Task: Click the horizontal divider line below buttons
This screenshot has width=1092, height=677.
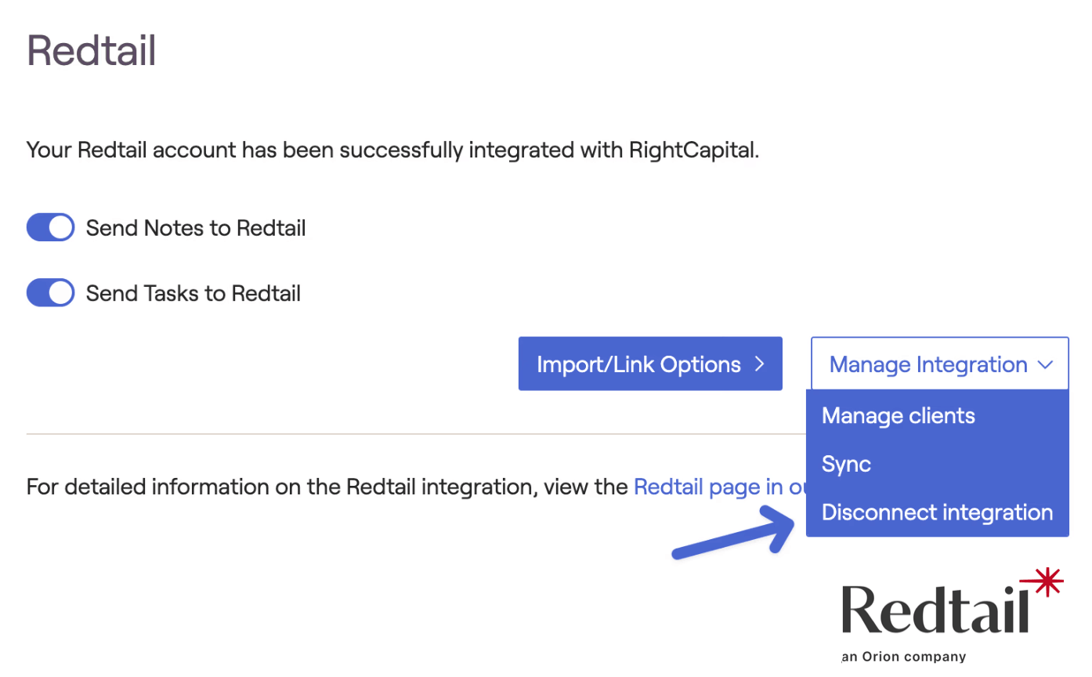Action: coord(392,433)
